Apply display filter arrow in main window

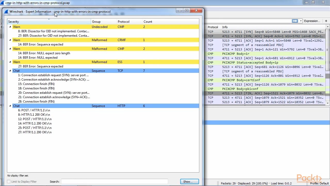coord(295,21)
